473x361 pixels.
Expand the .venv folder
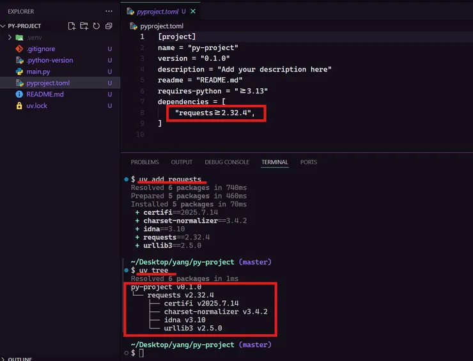[x=10, y=38]
